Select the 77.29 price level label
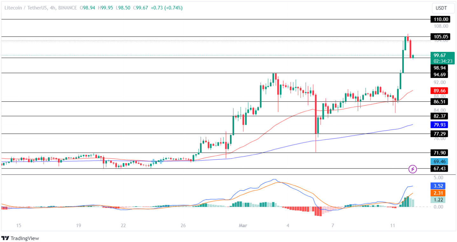 point(439,134)
